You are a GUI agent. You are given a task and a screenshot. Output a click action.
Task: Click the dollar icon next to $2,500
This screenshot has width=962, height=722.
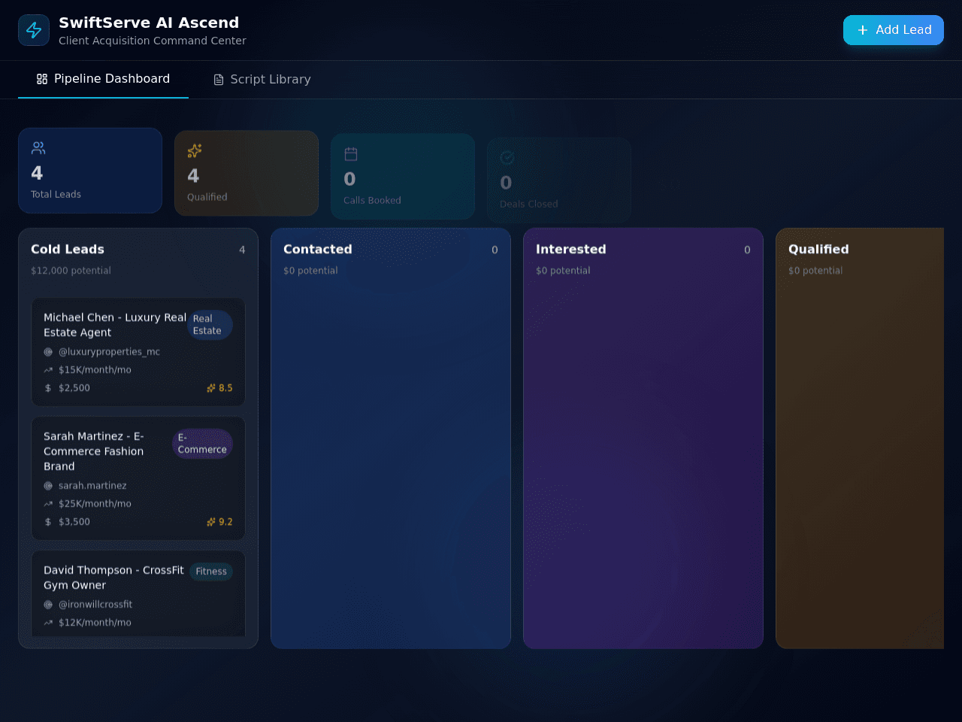[48, 388]
